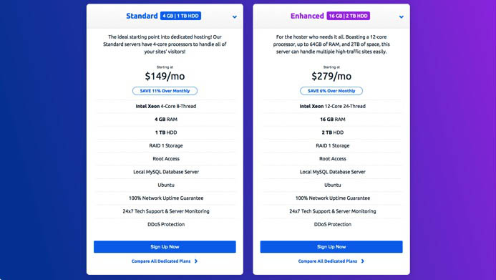Image resolution: width=496 pixels, height=280 pixels.
Task: Click the $279/mo price text
Action: click(331, 76)
